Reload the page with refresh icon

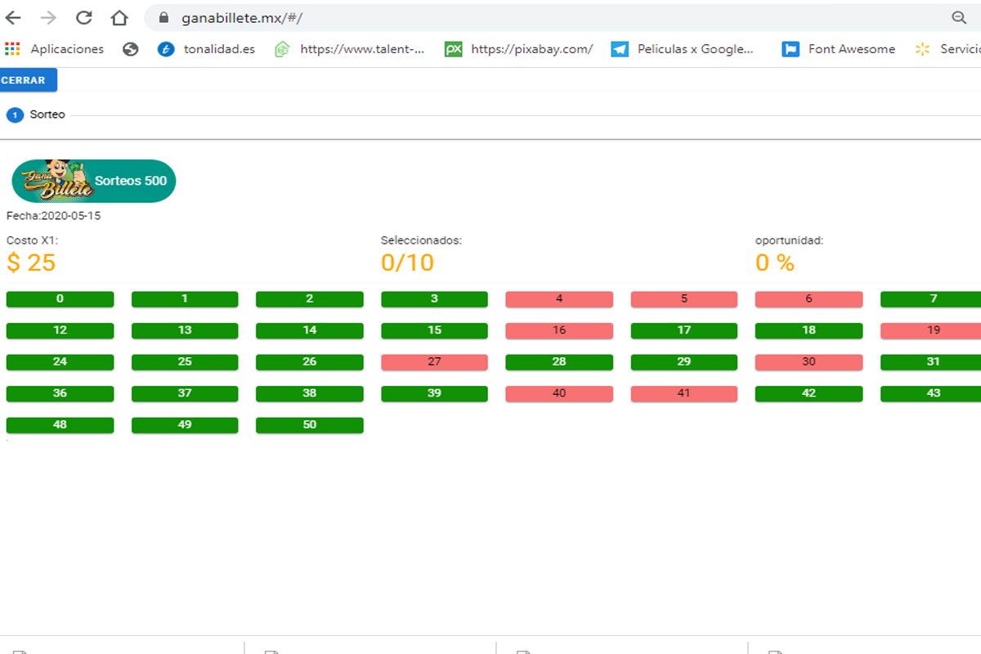click(x=83, y=18)
